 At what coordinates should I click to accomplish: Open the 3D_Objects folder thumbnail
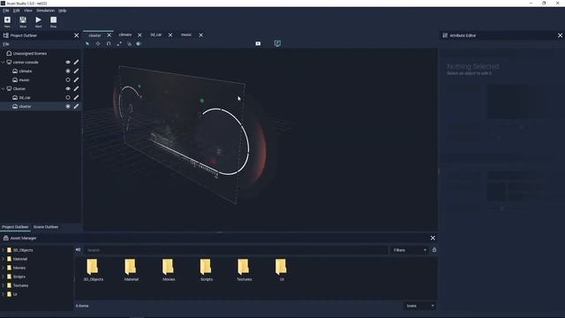pyautogui.click(x=93, y=267)
